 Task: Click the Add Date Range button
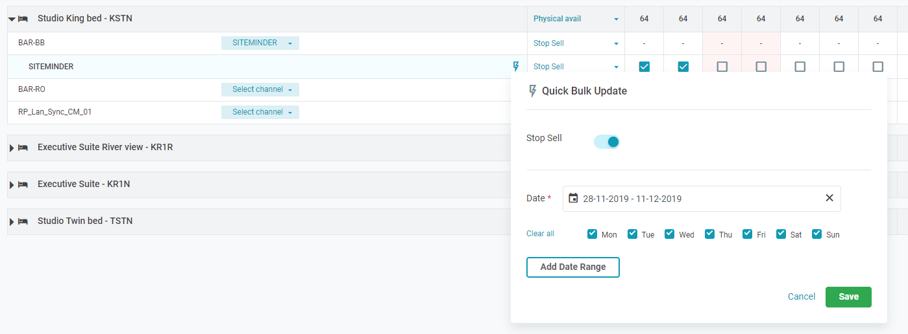coord(572,267)
